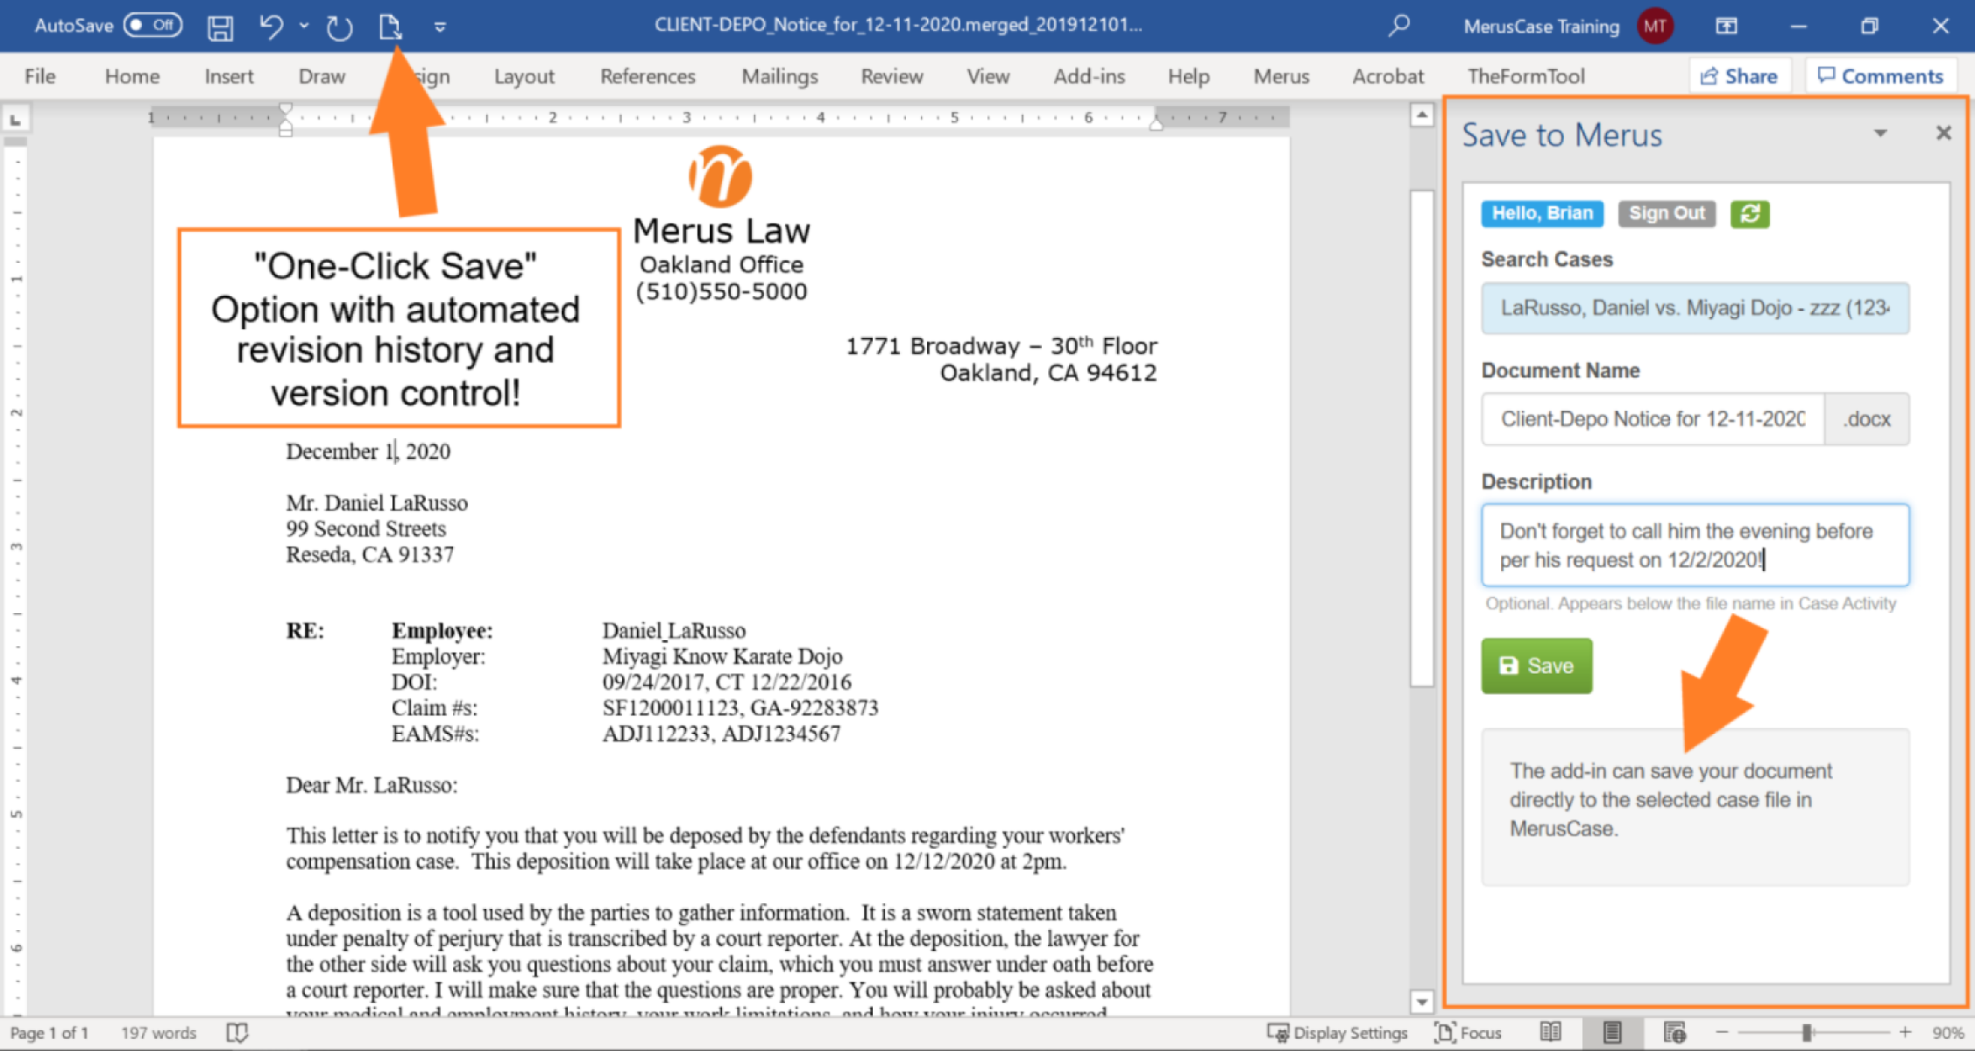The width and height of the screenshot is (1975, 1051).
Task: Toggle AutoSave on
Action: tap(152, 26)
